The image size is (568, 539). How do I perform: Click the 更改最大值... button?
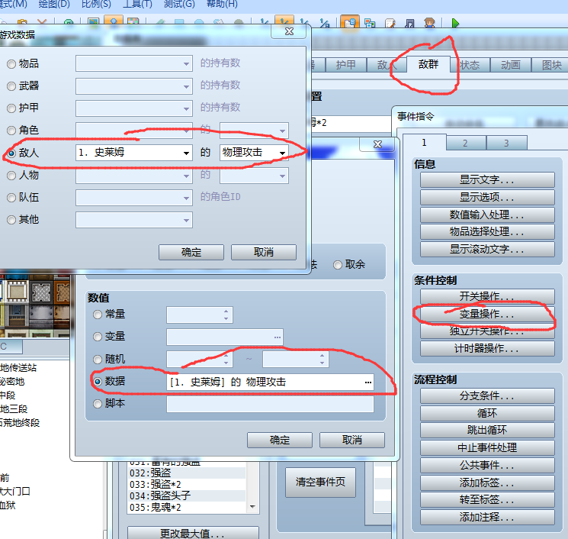193,533
